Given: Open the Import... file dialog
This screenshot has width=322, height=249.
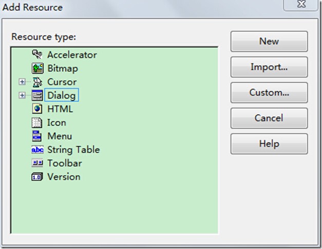Looking at the screenshot, I should point(269,67).
